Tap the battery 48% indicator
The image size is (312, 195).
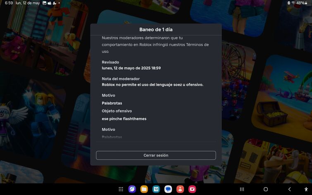pyautogui.click(x=302, y=3)
